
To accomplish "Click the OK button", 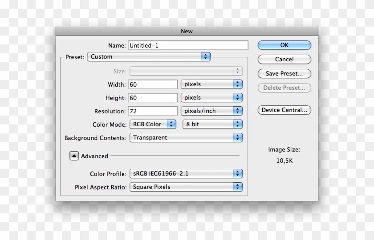I will 285,45.
